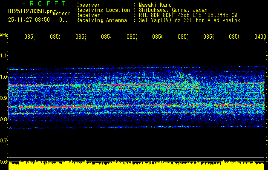The width and height of the screenshot is (268, 170).
Task: Click the 0356 time marker
Action: [x=157, y=37]
